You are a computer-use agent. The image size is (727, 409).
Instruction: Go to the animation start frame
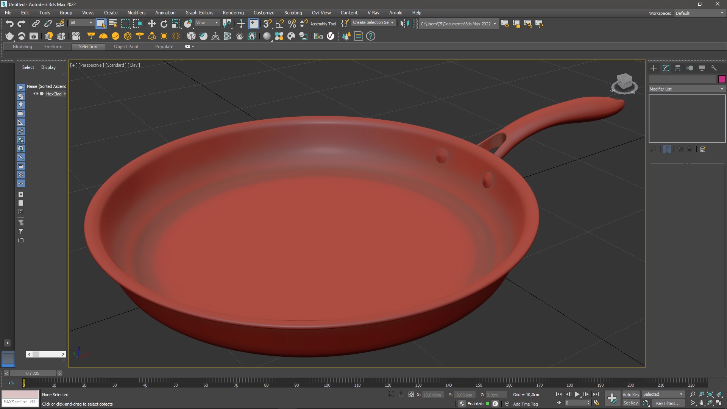[x=559, y=395]
